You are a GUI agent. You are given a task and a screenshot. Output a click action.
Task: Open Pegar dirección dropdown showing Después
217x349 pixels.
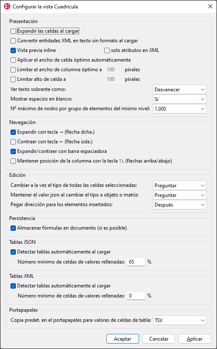point(180,204)
